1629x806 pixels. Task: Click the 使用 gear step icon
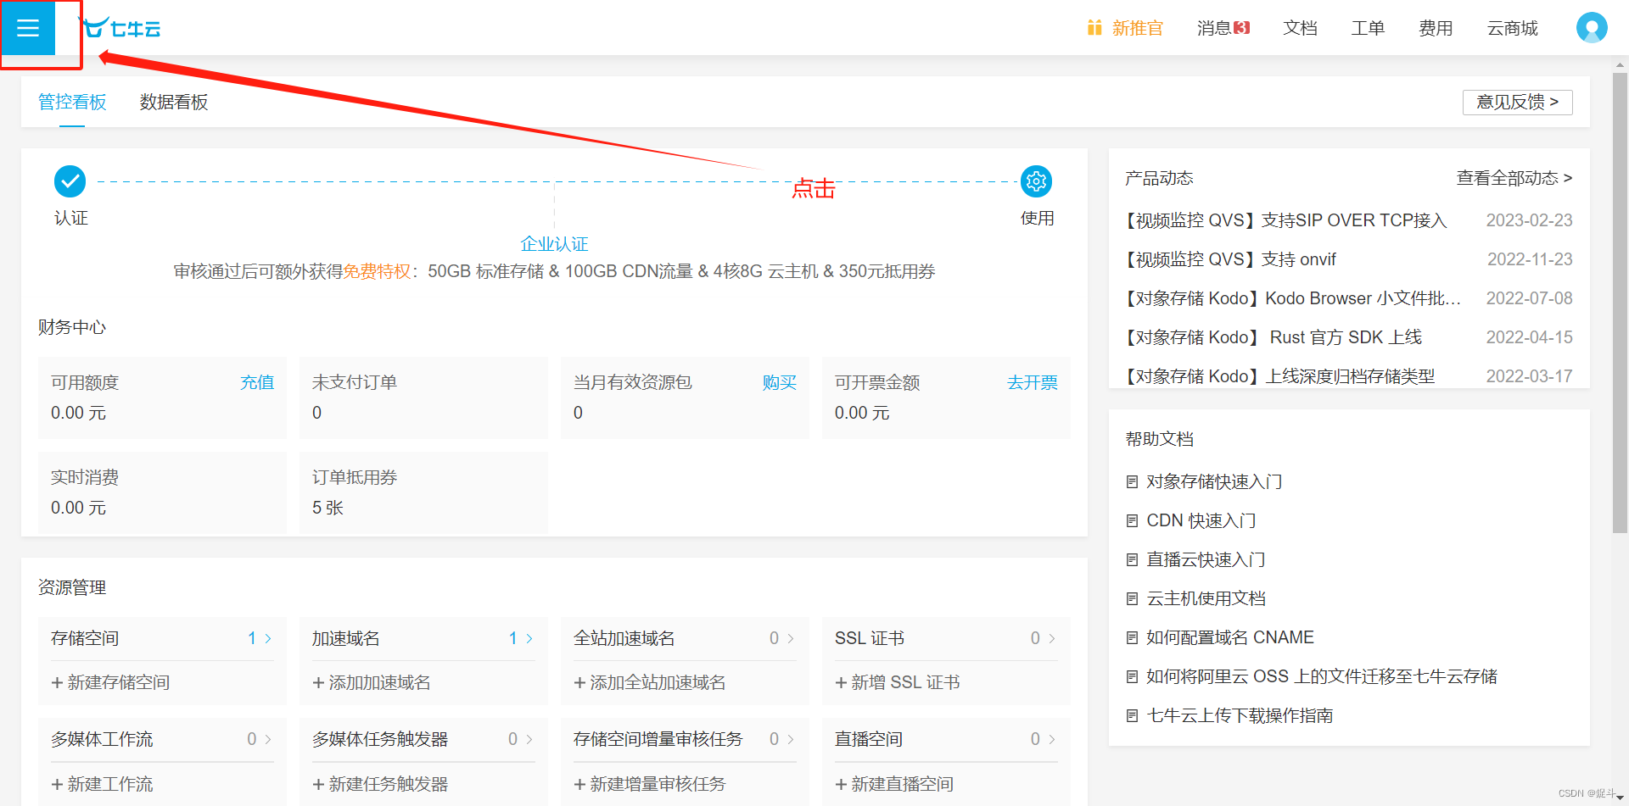1036,181
